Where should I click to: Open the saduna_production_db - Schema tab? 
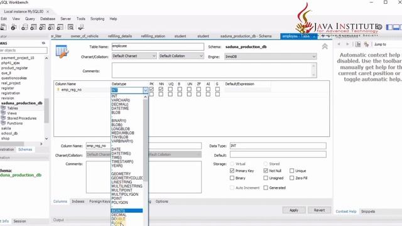point(246,36)
